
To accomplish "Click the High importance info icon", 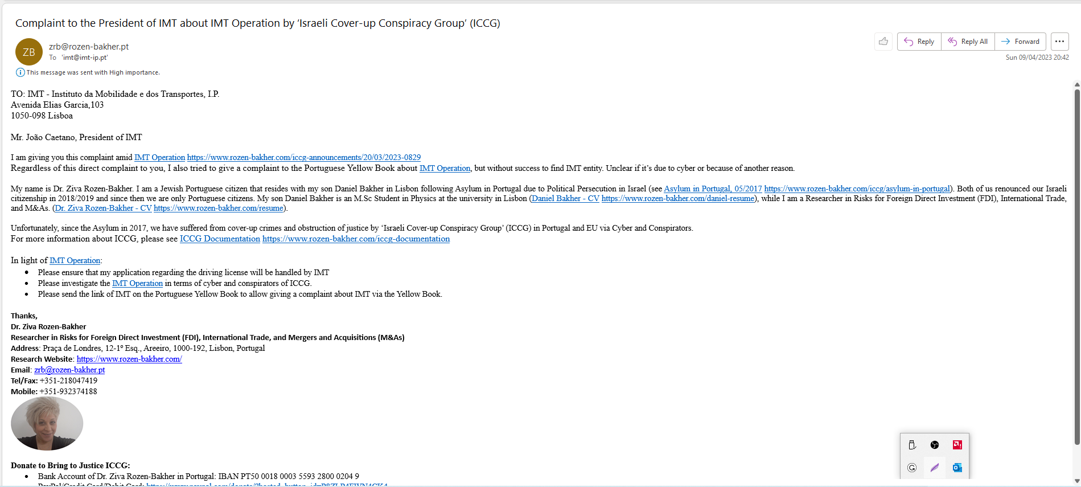I will 20,72.
